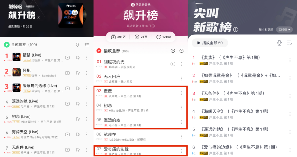
Task: Play video for 驯服夜的光
Action: point(173,64)
